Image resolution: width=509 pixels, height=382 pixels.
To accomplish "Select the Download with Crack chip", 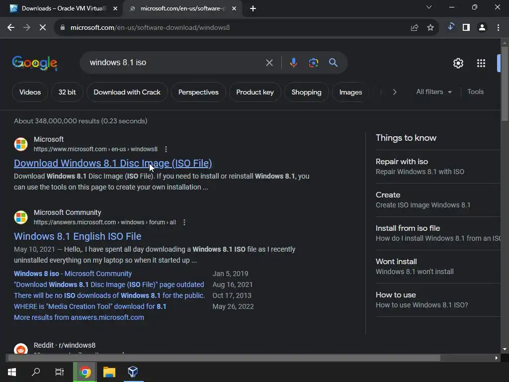I will (127, 92).
